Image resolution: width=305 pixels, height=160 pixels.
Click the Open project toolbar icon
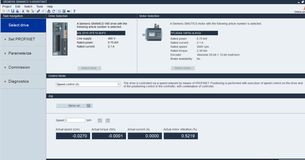(x=8, y=11)
